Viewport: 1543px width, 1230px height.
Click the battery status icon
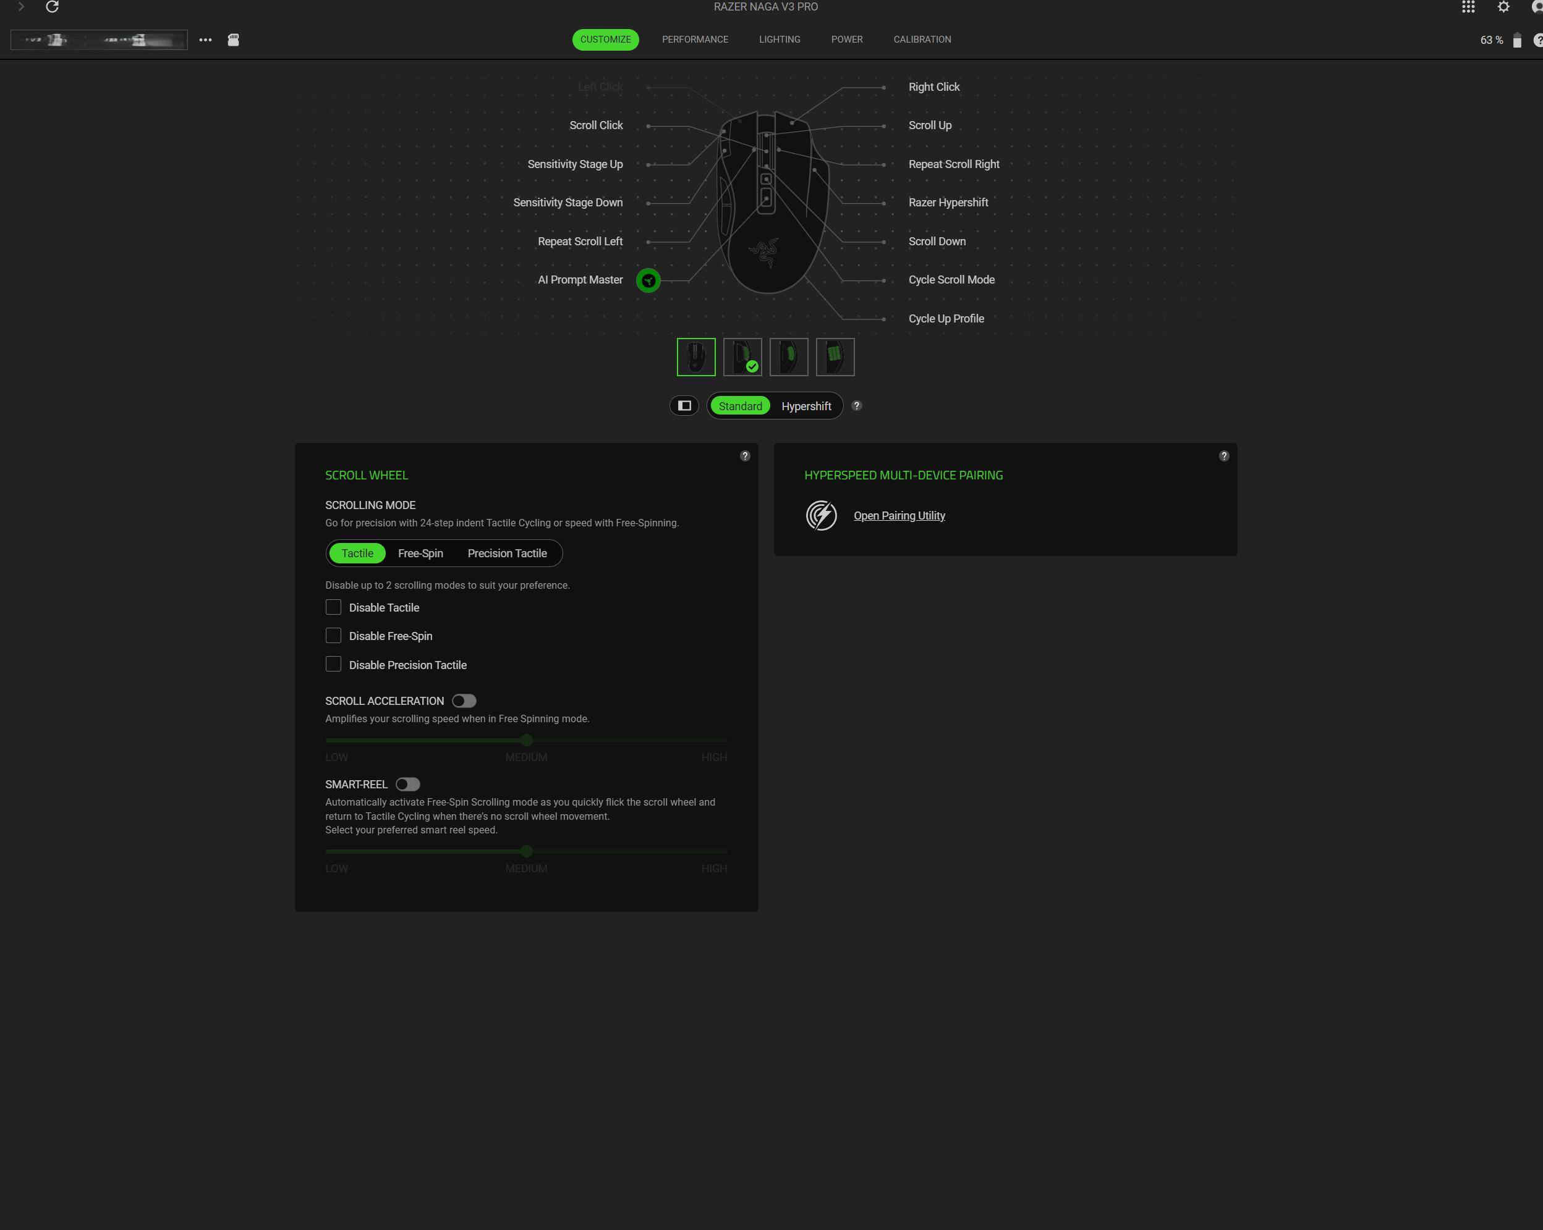tap(1516, 40)
